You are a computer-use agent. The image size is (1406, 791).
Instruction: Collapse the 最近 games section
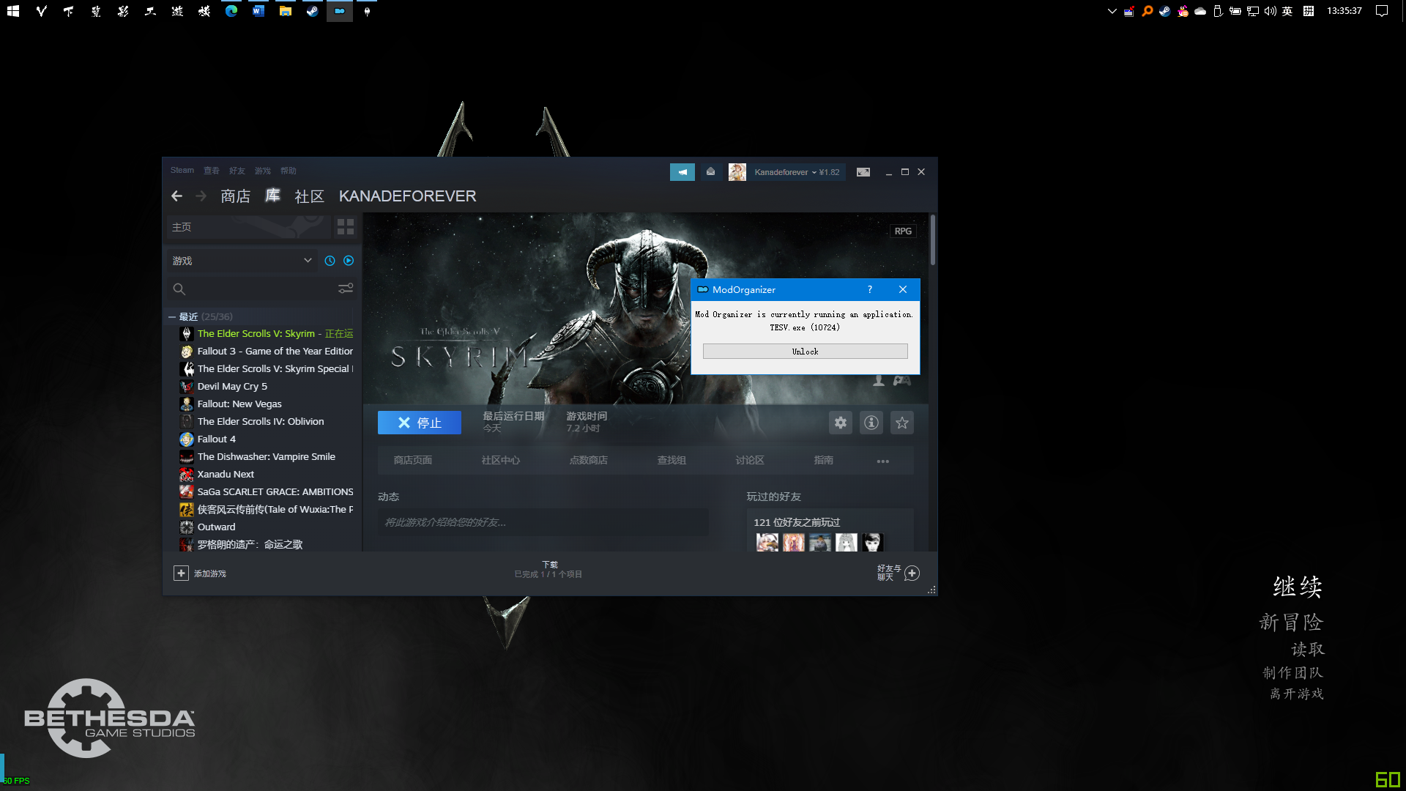point(172,317)
